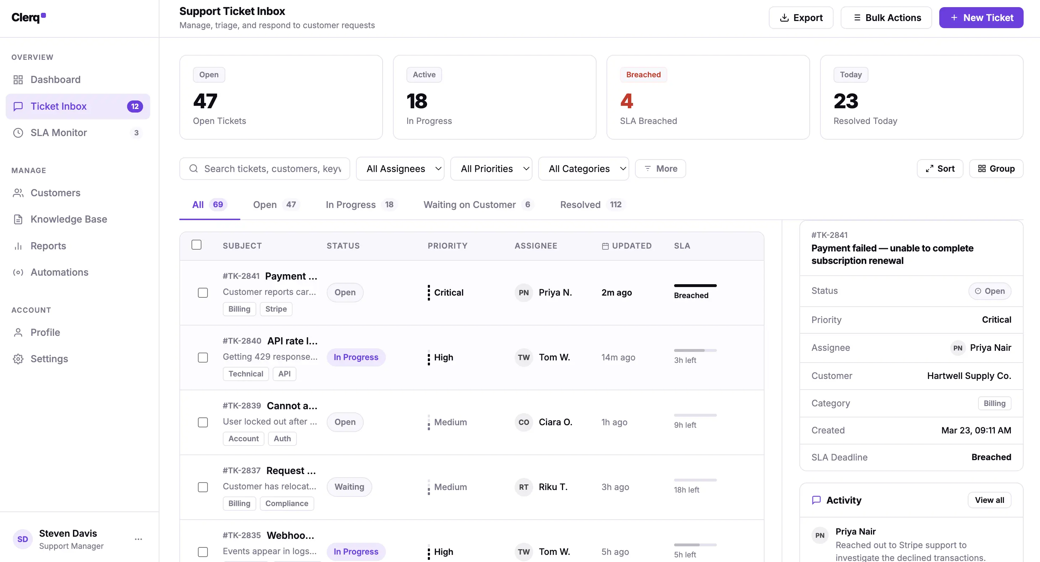Viewport: 1040px width, 562px height.
Task: Click the SLA Monitor clock icon
Action: [x=18, y=132]
